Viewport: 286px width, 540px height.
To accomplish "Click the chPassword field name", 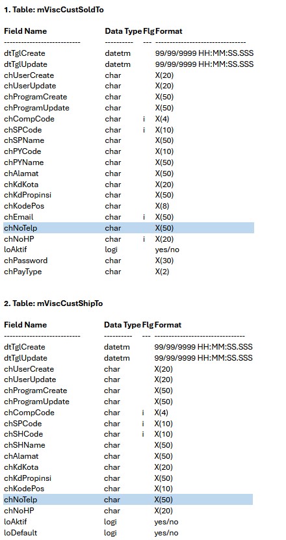I will tap(26, 261).
